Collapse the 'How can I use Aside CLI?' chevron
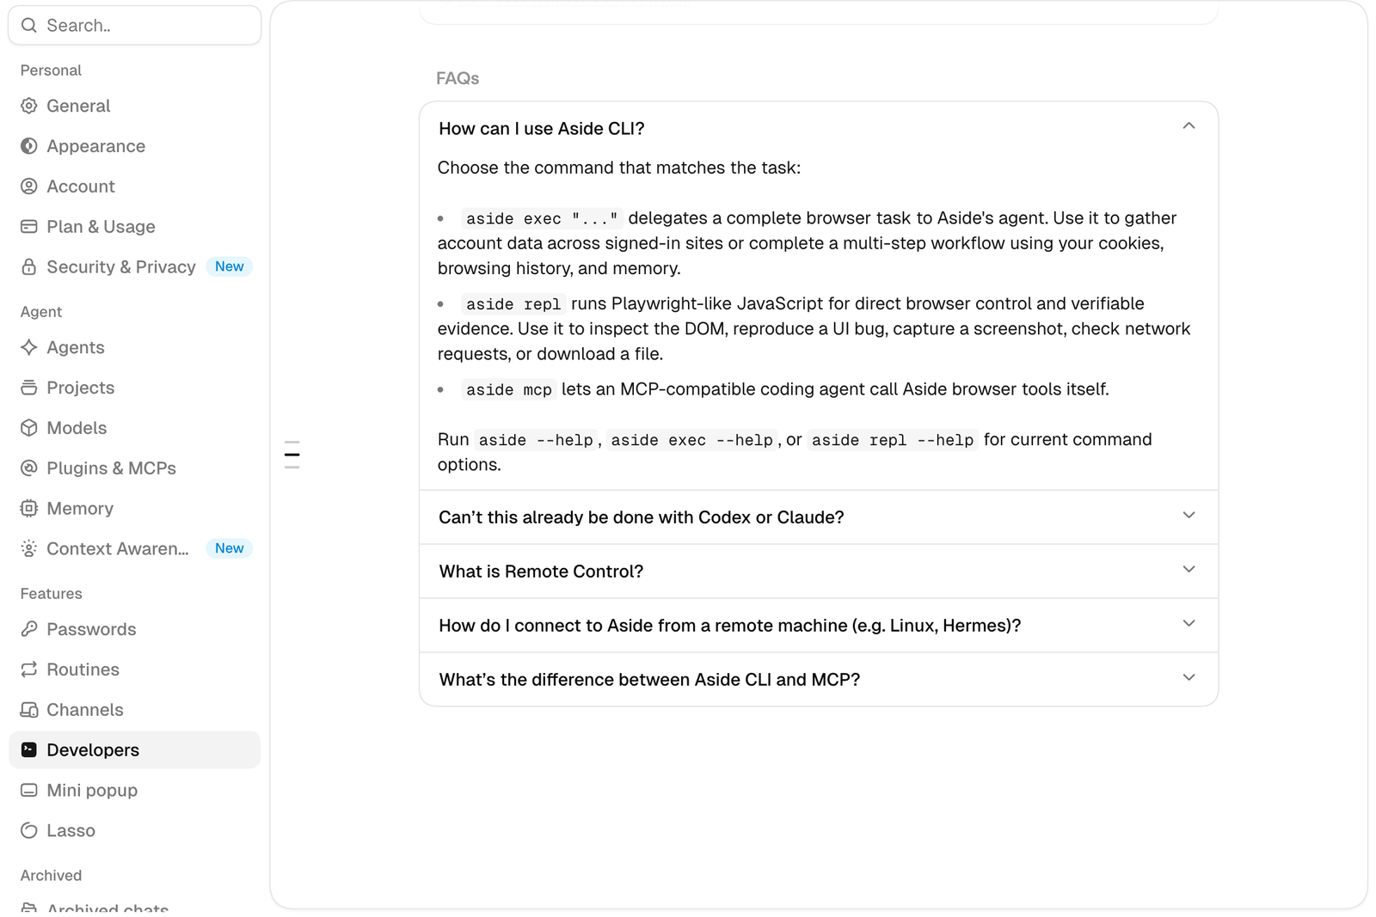Image resolution: width=1376 pixels, height=917 pixels. 1189,126
